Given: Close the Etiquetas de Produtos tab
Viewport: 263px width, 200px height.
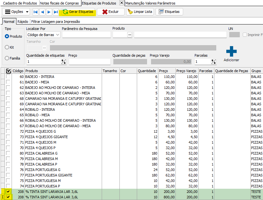Looking at the screenshot, I should [121, 3].
